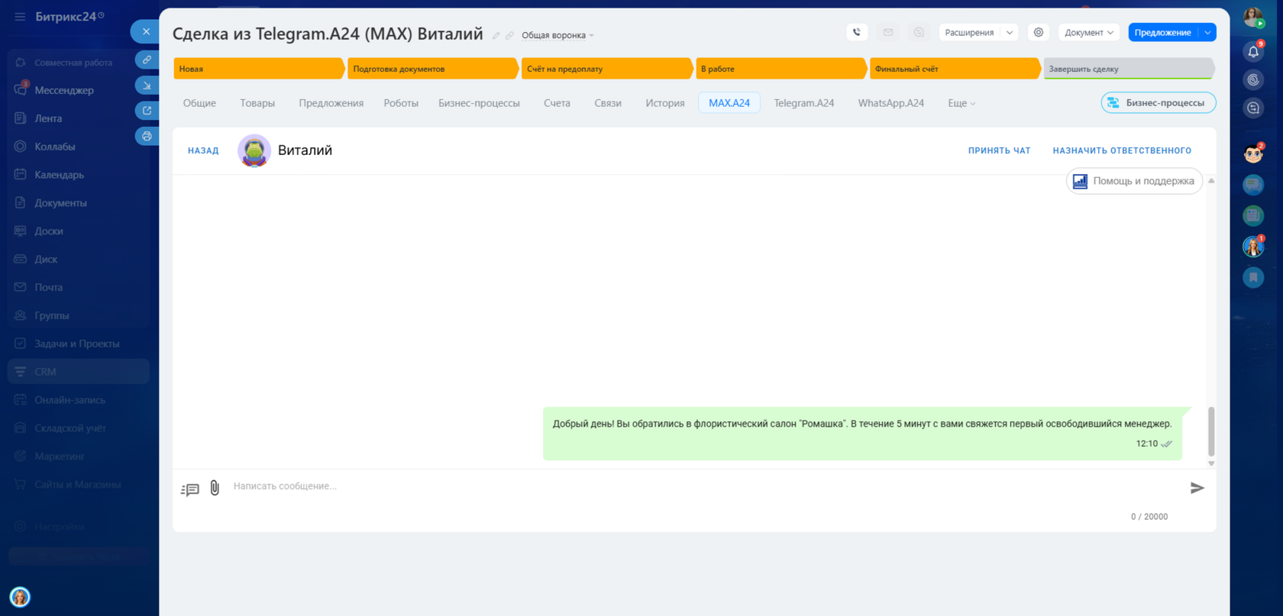1283x616 pixels.
Task: Open the spiral search icon in the right bar
Action: point(1253,79)
